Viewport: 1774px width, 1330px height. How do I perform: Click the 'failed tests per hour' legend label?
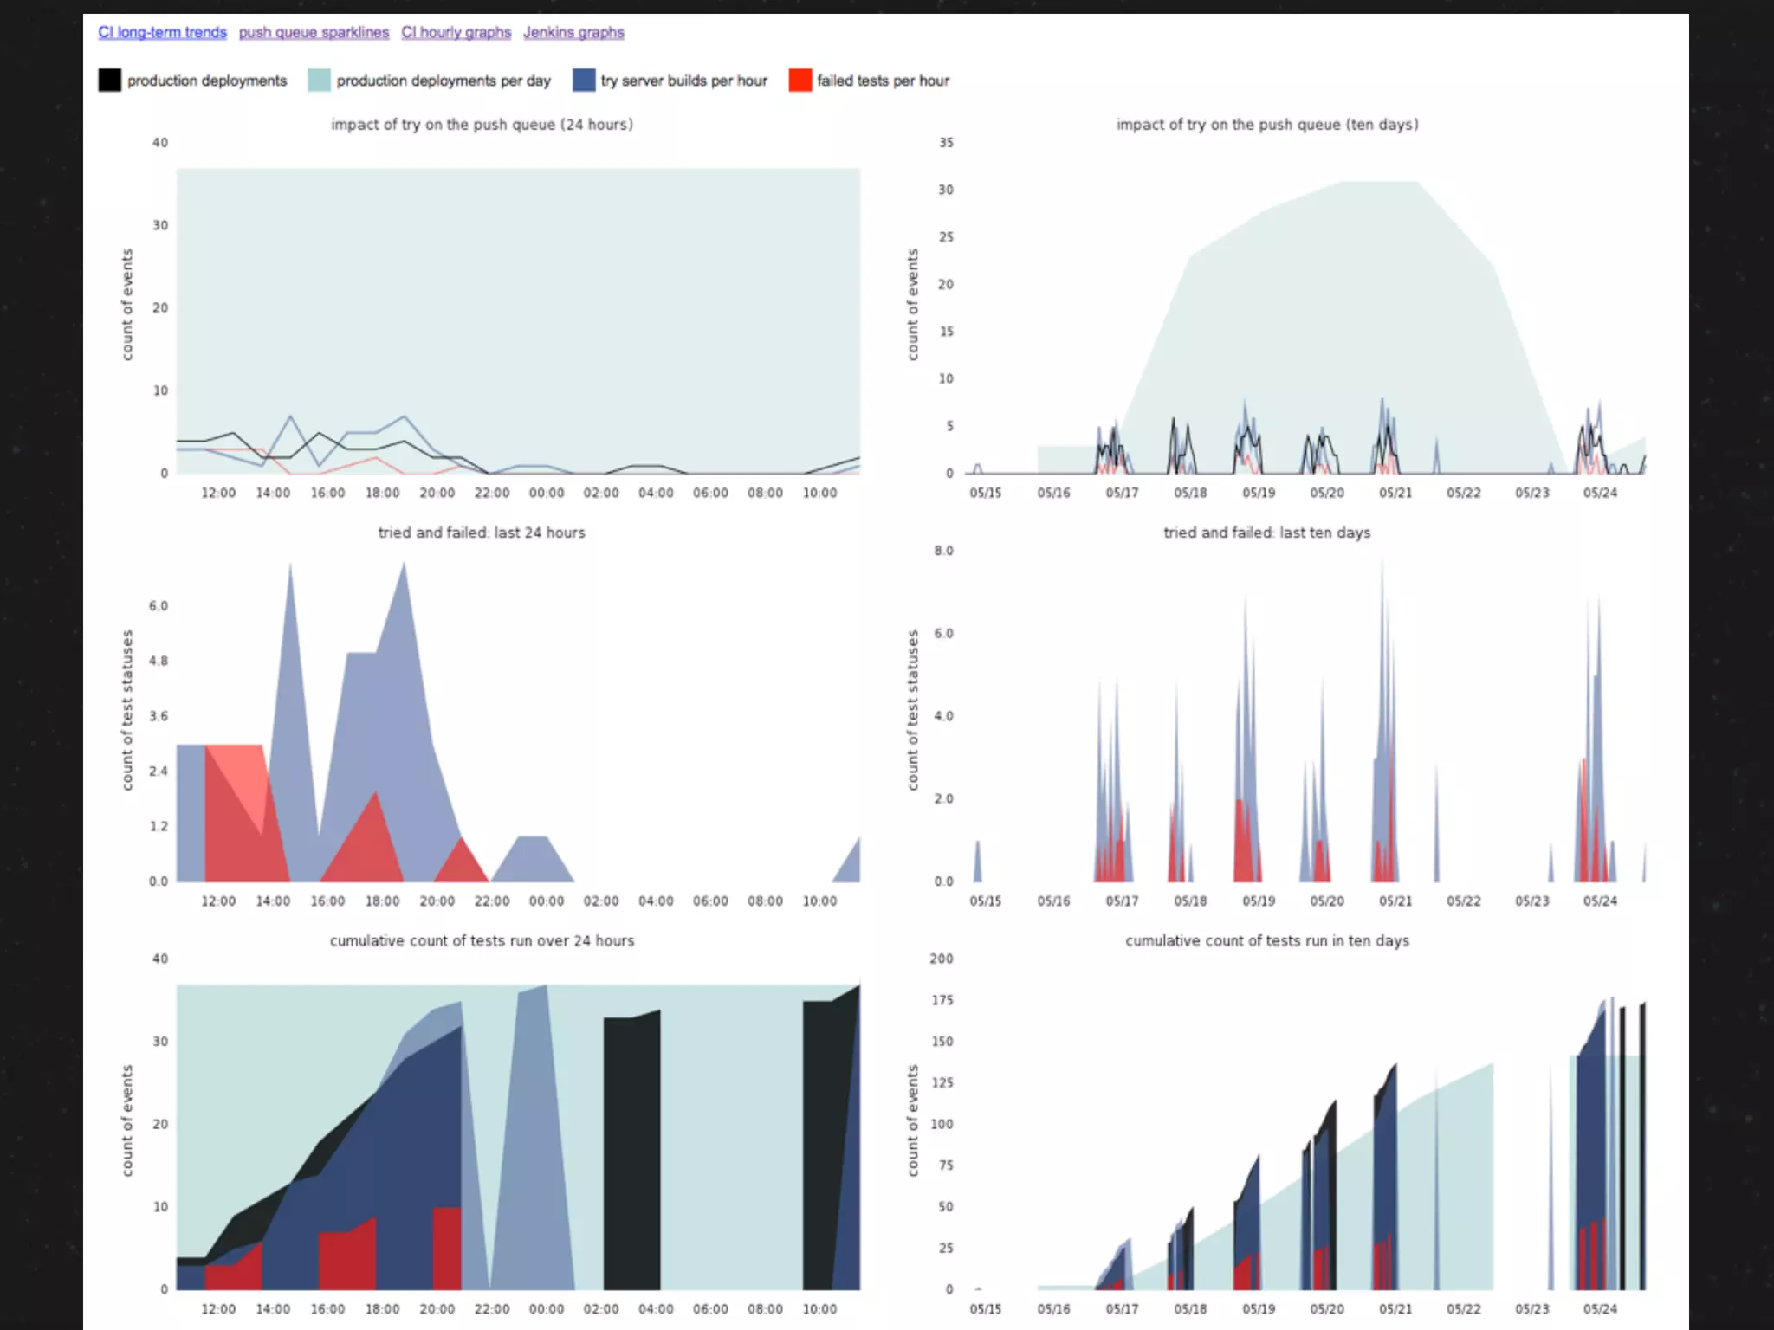[x=883, y=81]
